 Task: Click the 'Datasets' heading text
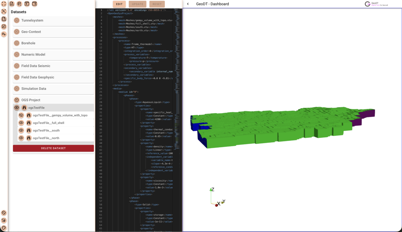pyautogui.click(x=18, y=12)
